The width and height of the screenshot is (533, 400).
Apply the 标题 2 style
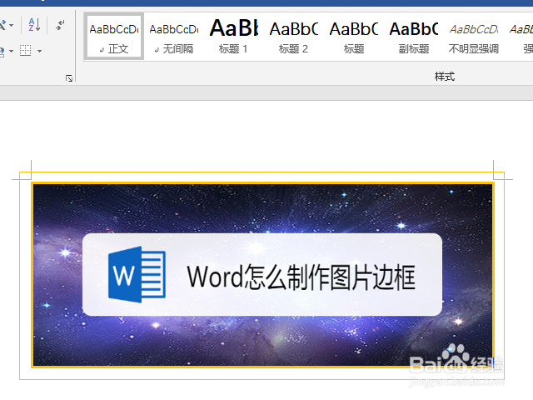coord(293,37)
